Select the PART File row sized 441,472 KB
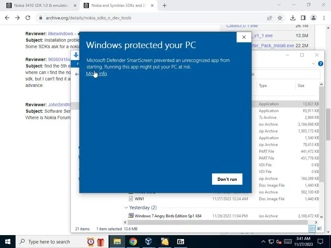 [285, 151]
